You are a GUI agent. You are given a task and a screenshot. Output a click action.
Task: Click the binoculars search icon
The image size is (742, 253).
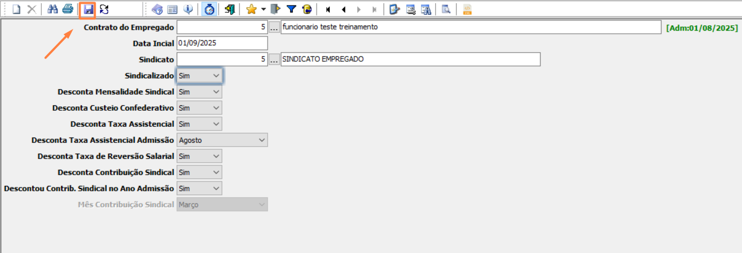53,9
